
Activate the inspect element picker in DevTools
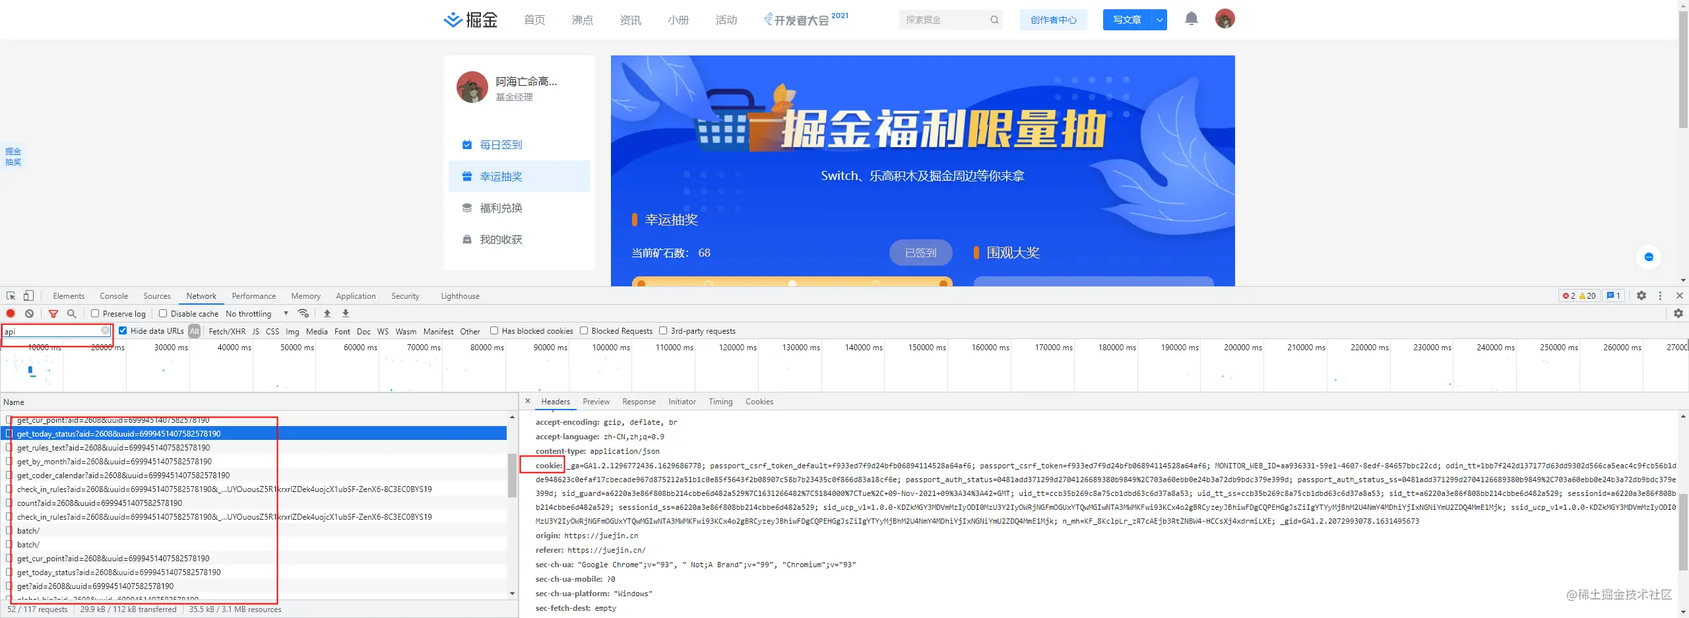pos(11,296)
